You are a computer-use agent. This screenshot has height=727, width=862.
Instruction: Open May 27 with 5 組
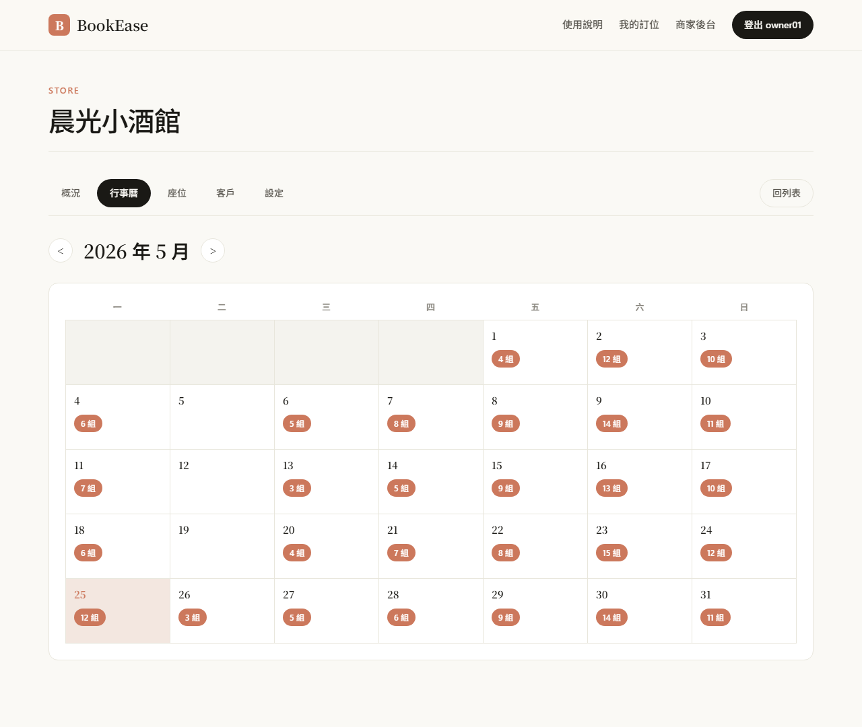click(327, 611)
